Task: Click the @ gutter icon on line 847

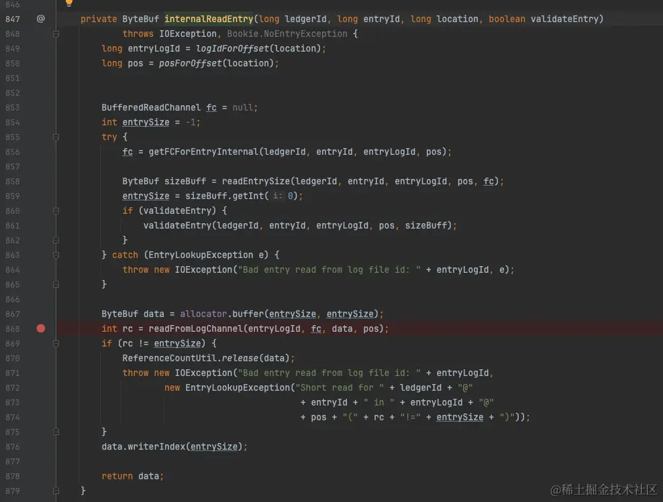Action: click(x=40, y=19)
